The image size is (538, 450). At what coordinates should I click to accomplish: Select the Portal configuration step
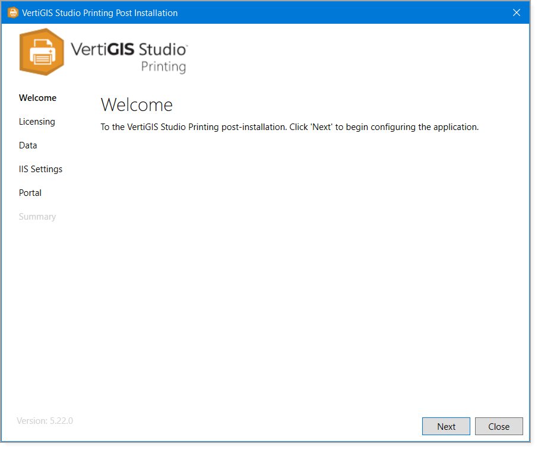point(30,193)
